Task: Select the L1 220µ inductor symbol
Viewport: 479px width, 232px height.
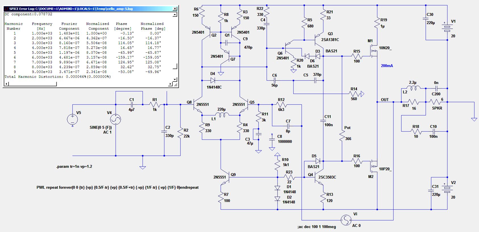Action: [x=222, y=115]
